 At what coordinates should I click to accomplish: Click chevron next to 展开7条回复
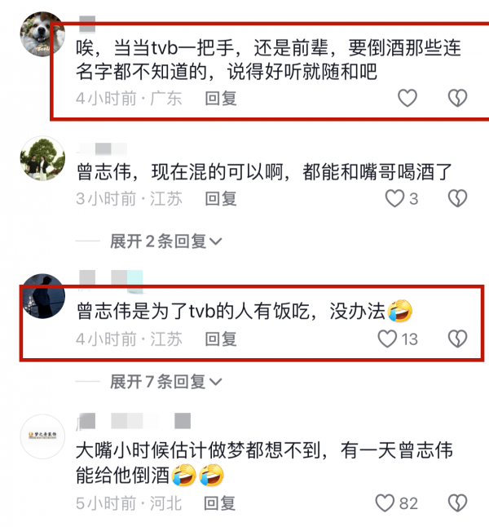click(216, 382)
